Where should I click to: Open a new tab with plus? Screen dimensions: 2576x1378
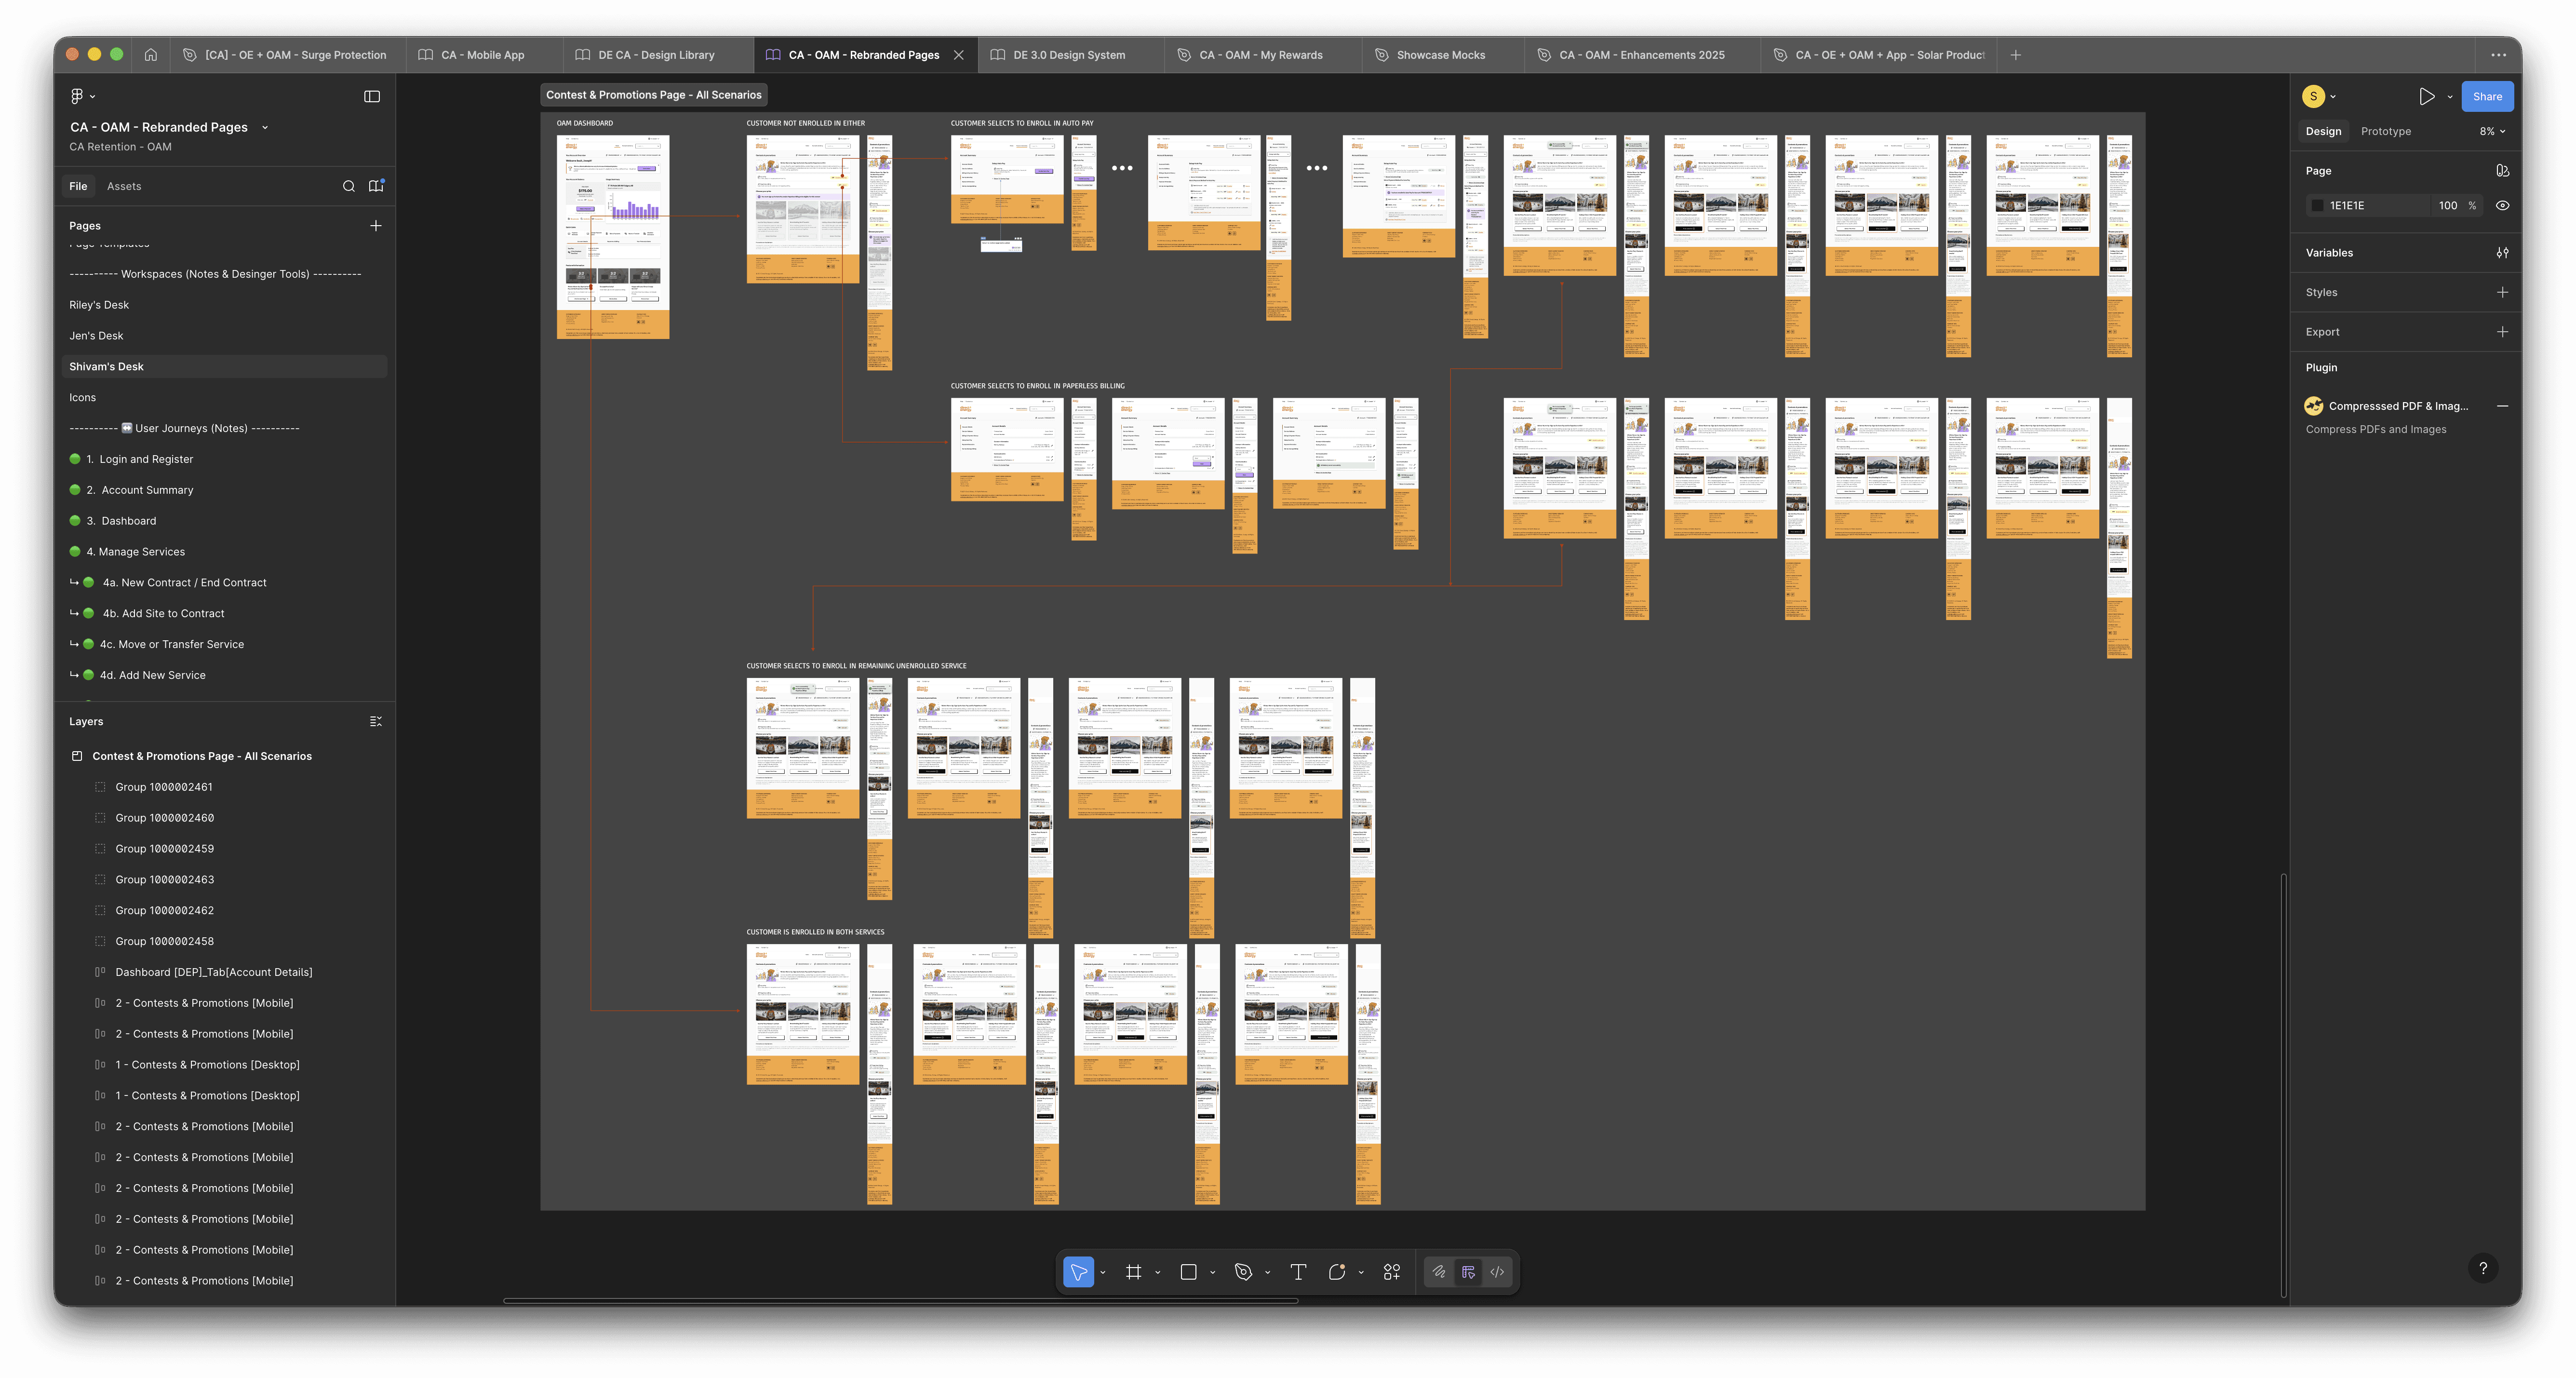[x=2016, y=55]
